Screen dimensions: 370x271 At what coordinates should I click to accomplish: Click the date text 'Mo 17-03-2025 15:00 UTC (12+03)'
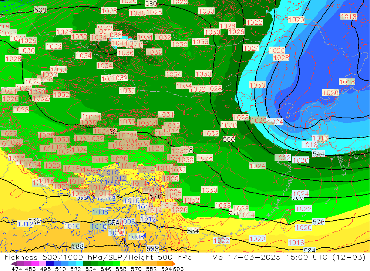point(289,257)
